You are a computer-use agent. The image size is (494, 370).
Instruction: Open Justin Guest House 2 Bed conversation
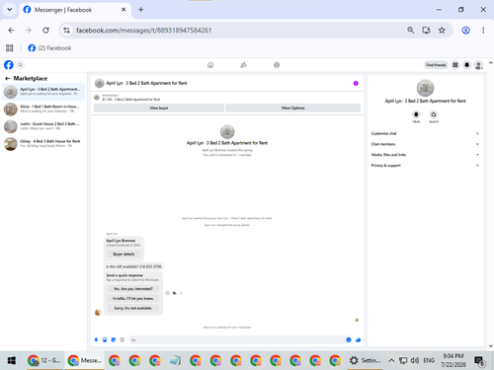pyautogui.click(x=43, y=126)
